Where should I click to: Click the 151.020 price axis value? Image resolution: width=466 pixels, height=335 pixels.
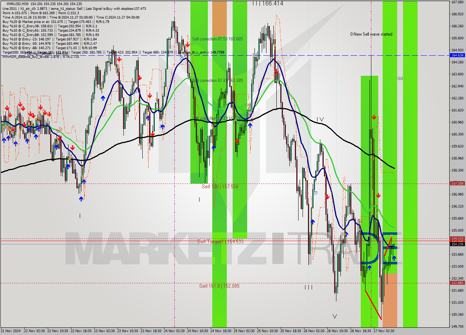pos(457,303)
